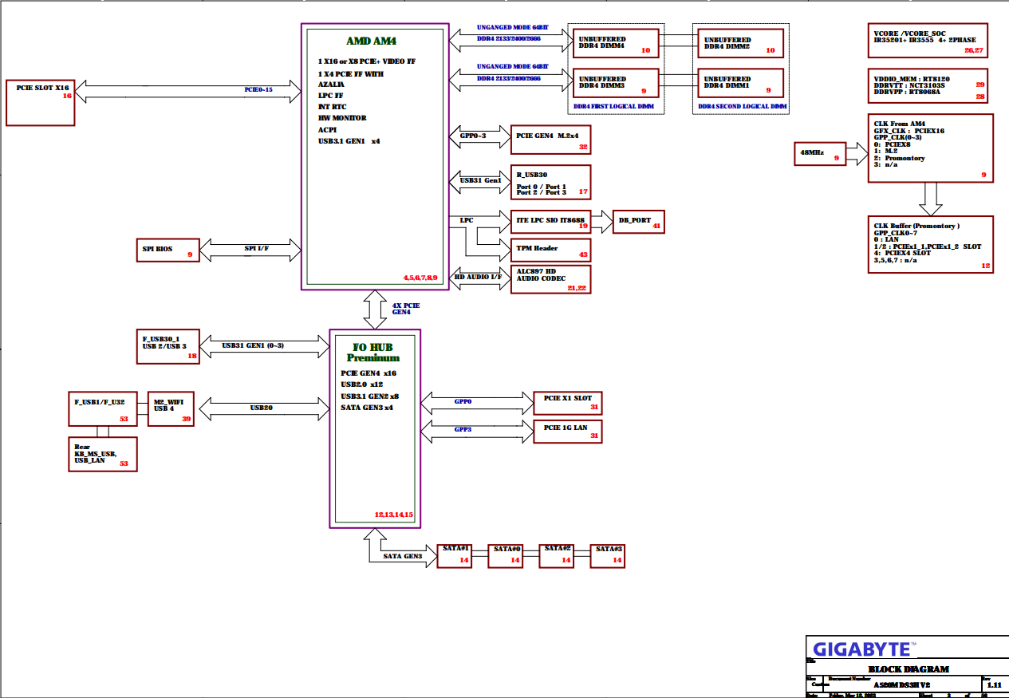Click the 4X PCIE GEN4 label
This screenshot has width=1009, height=698.
pos(406,309)
